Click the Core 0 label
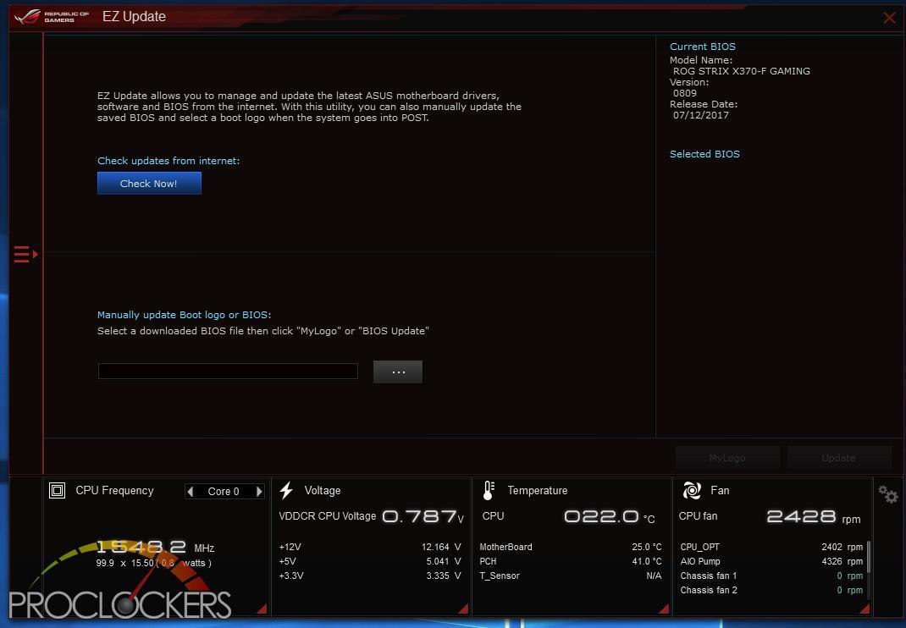The width and height of the screenshot is (906, 628). (x=224, y=492)
